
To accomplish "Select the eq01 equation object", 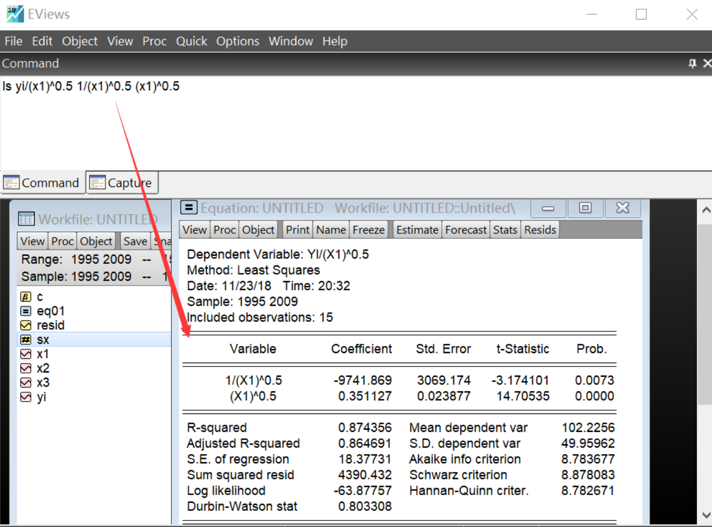I will coord(43,311).
